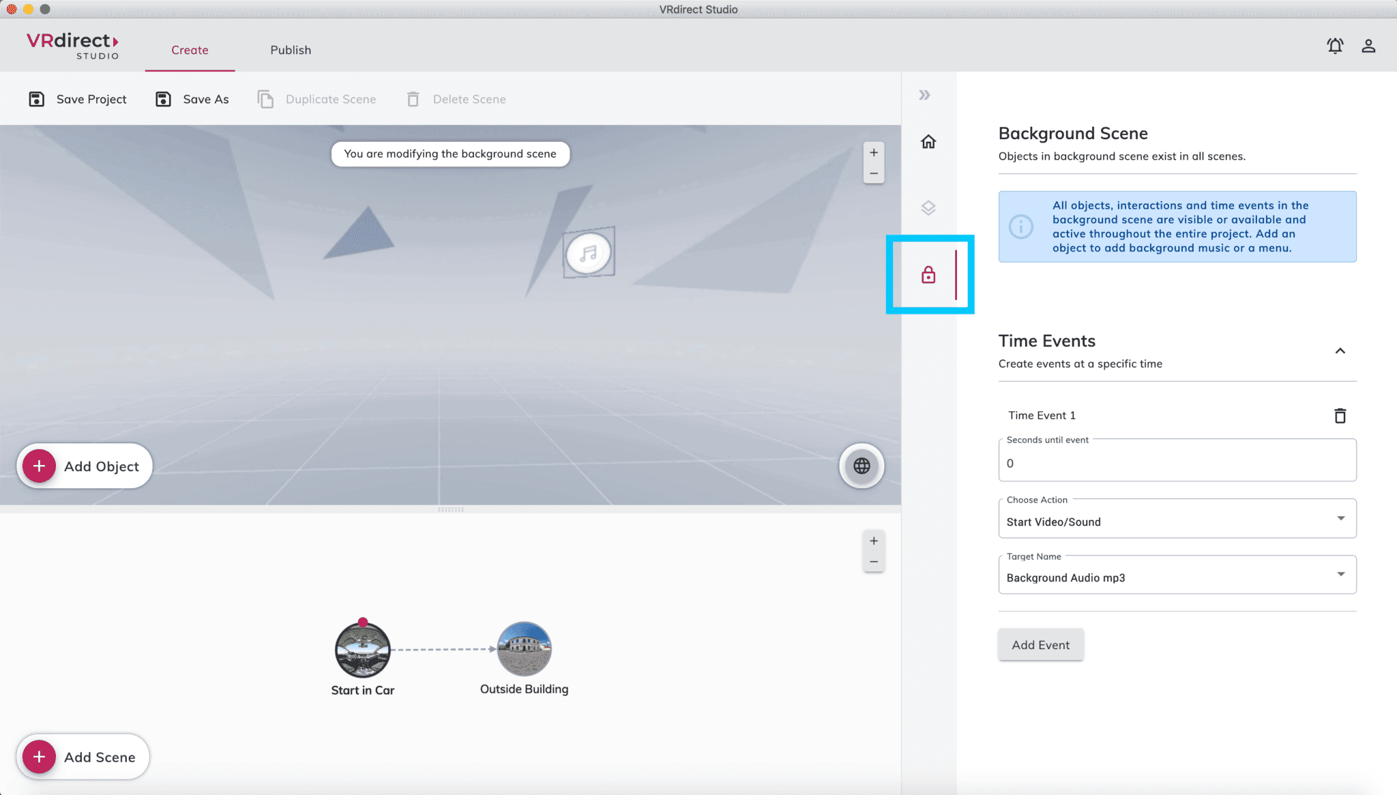The width and height of the screenshot is (1397, 795).
Task: Switch to the Publish tab
Action: 291,50
